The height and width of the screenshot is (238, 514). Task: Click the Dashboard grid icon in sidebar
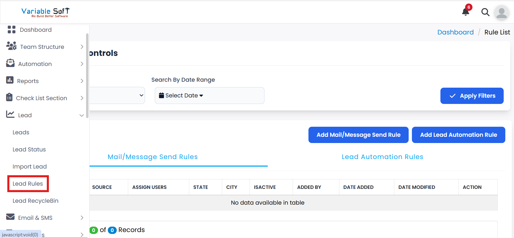(11, 30)
